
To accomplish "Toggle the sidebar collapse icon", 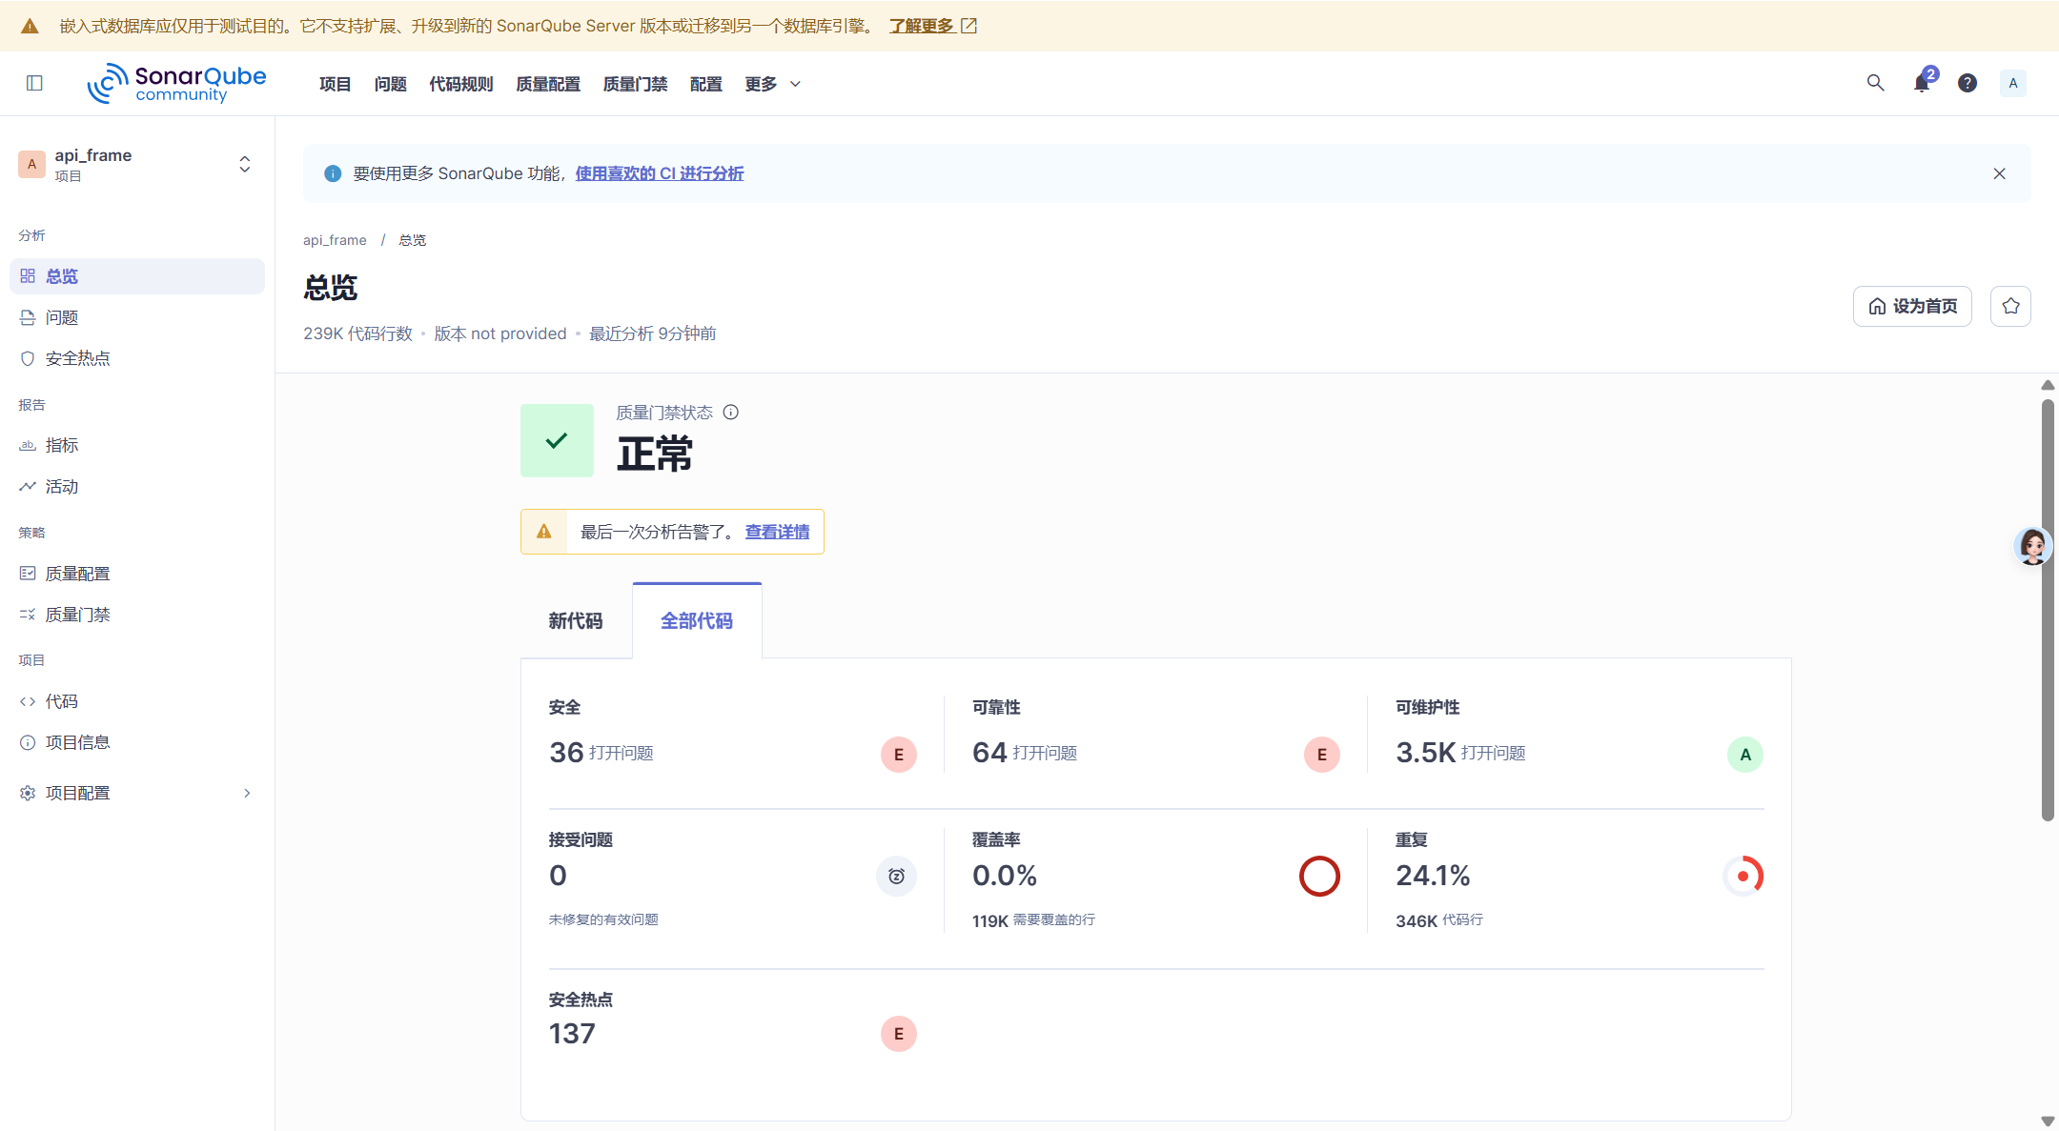I will click(x=34, y=83).
